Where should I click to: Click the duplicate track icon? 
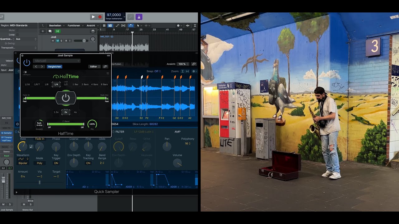pos(50,31)
